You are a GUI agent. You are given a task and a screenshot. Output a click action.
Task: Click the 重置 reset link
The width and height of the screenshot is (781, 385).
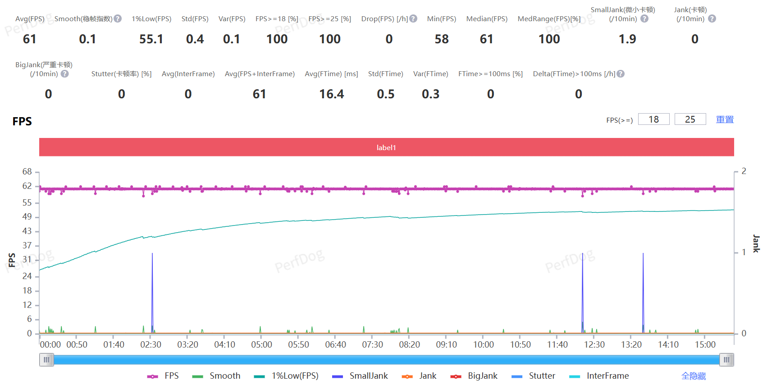click(725, 119)
